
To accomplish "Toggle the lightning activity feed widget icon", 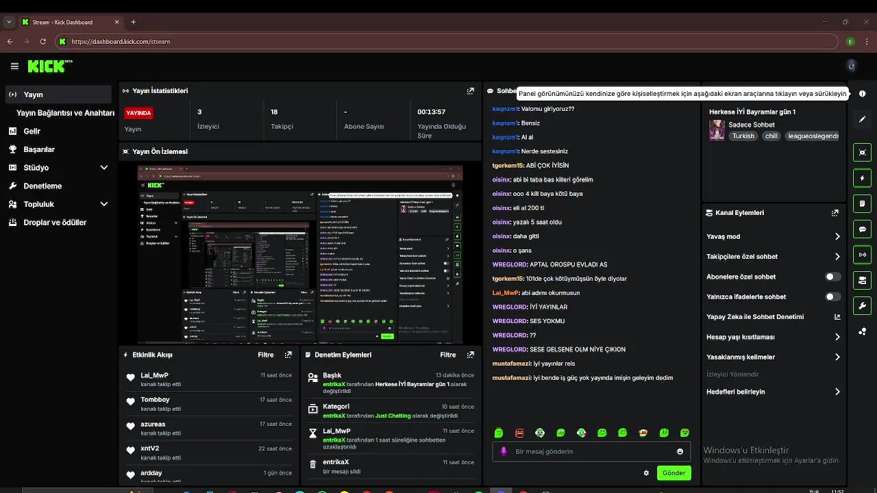I will (x=862, y=178).
